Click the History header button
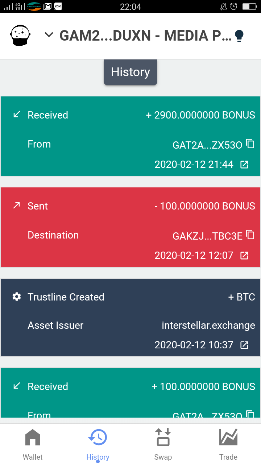 (x=130, y=72)
